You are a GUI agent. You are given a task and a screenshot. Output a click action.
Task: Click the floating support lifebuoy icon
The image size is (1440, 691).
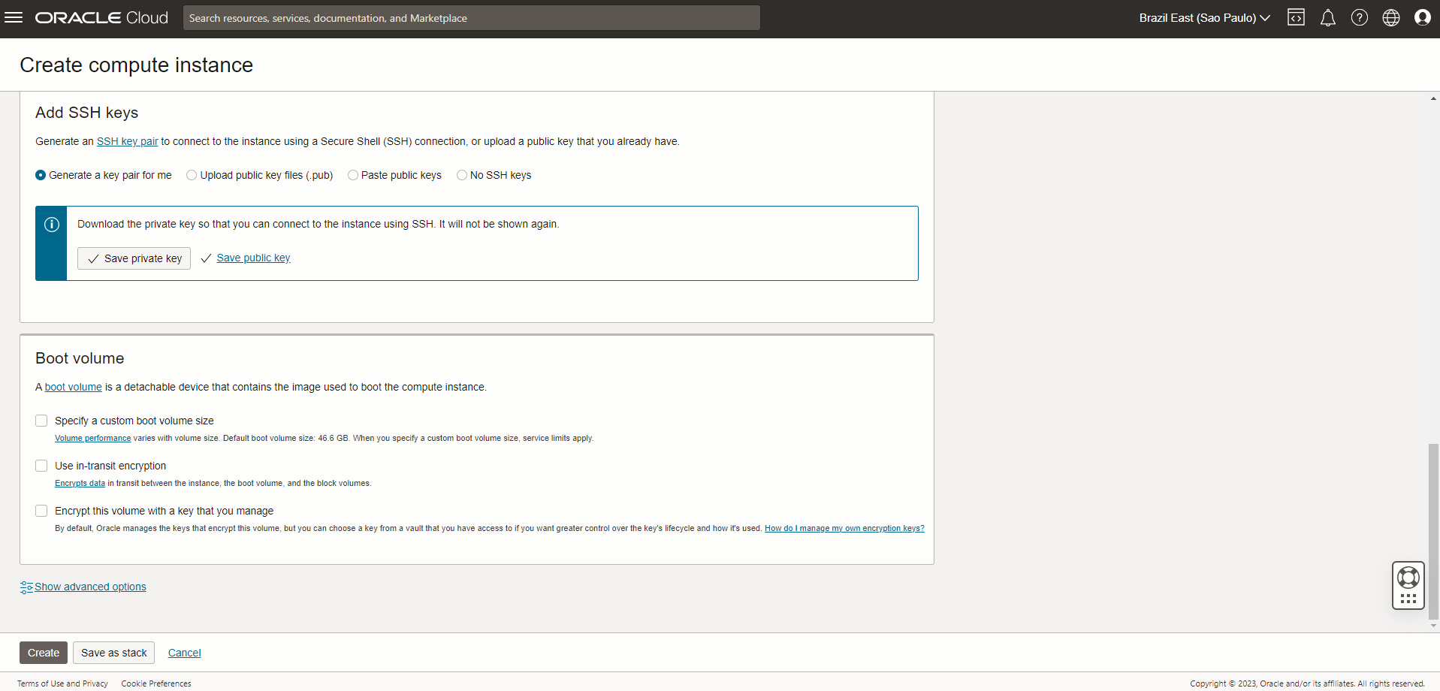click(1408, 578)
